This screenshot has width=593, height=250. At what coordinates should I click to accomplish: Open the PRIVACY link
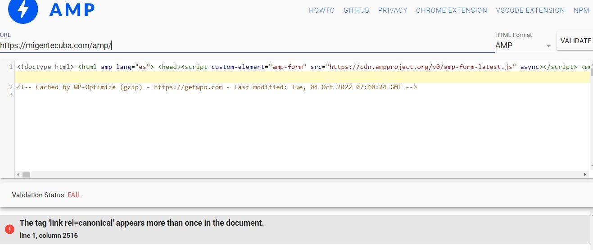coord(393,10)
